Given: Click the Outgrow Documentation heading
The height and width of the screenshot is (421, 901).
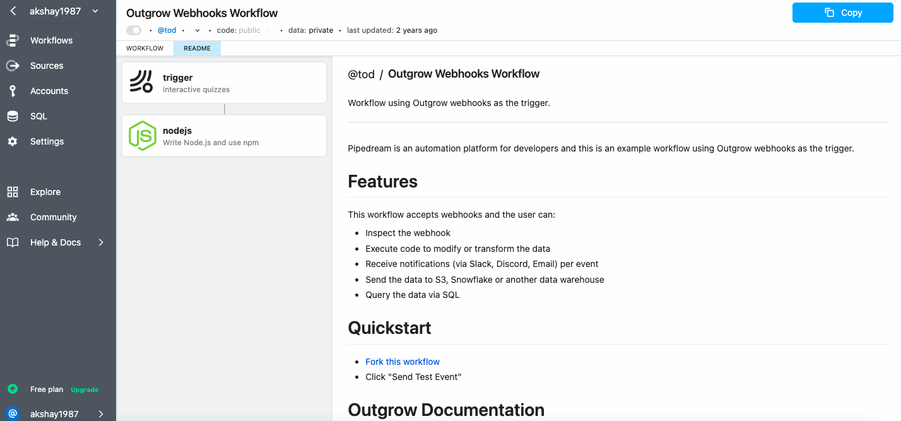Looking at the screenshot, I should click(446, 410).
